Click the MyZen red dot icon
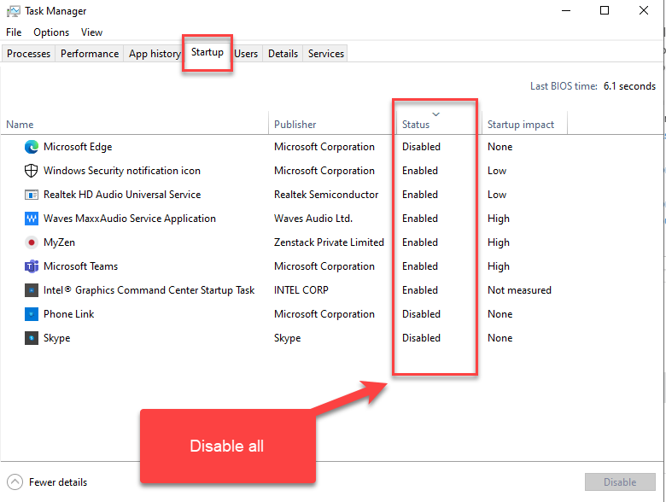Viewport: 666px width, 502px height. pos(32,242)
